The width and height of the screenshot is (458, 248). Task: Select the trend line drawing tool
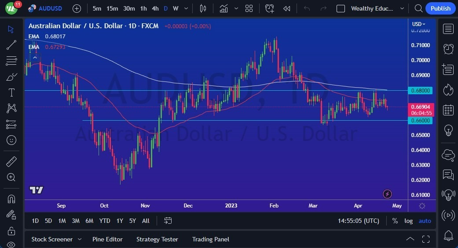point(11,45)
